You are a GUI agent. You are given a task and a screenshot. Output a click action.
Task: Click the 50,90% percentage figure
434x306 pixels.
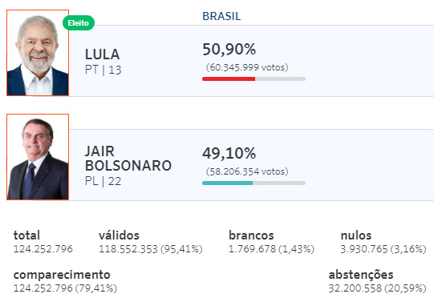click(229, 50)
